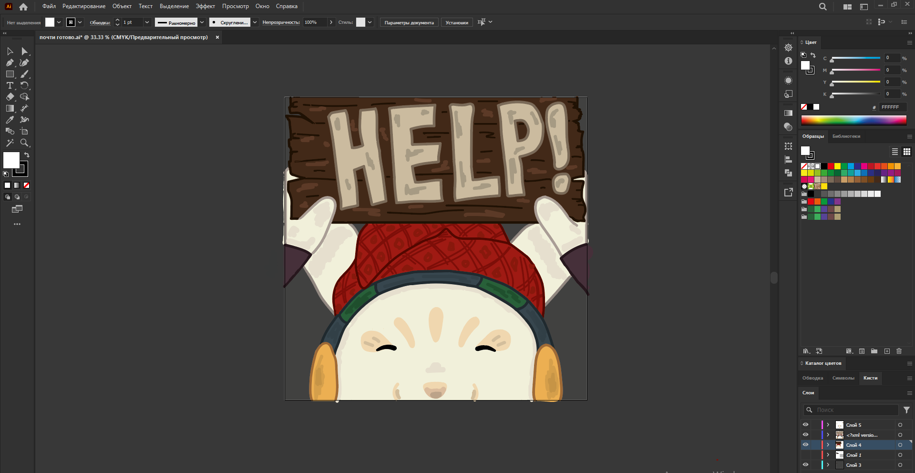Adjust the Cyan C slider
915x473 pixels.
click(856, 58)
